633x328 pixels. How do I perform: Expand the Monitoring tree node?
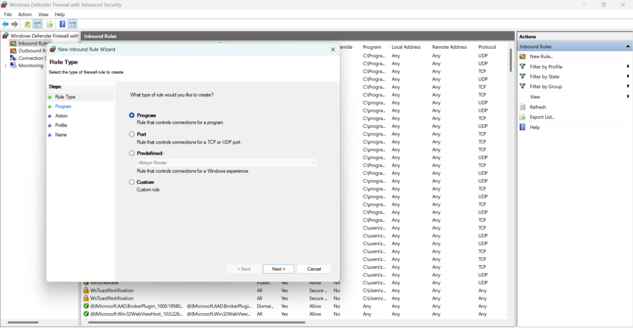tap(5, 65)
